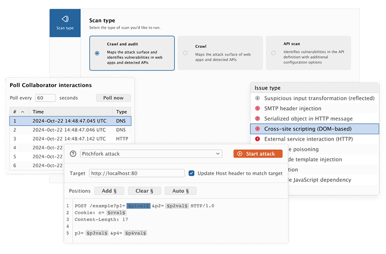
Task: Sort interactions by the # column arrow
Action: (23, 112)
